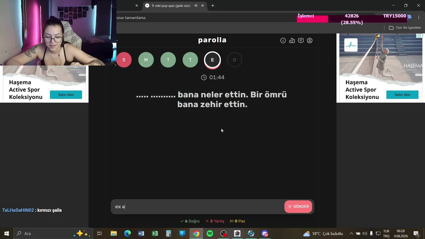Open the statistics bar chart icon

coord(292,40)
